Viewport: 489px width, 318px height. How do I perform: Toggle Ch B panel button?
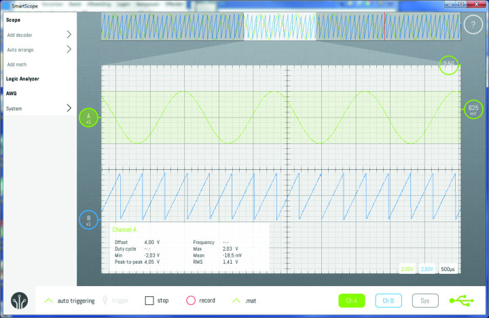388,300
